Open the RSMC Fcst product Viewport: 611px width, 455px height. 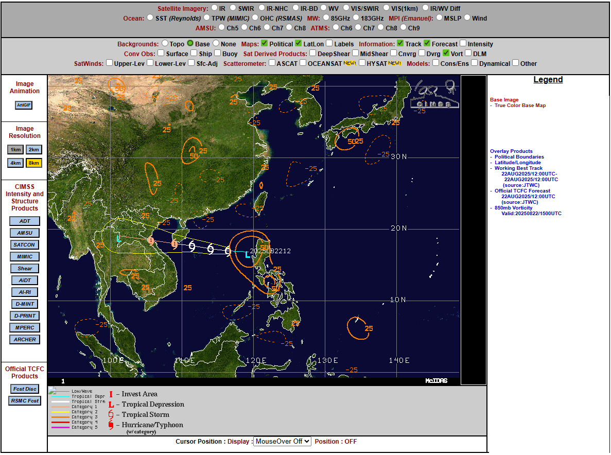[25, 401]
